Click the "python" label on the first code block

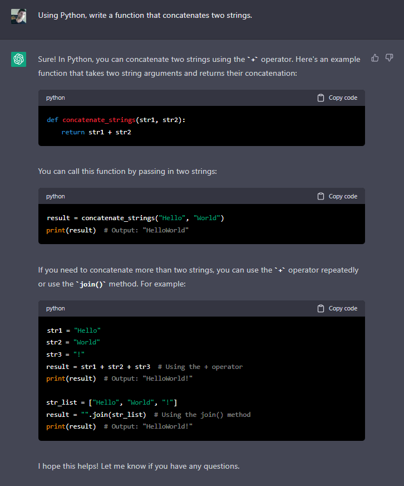click(x=56, y=98)
